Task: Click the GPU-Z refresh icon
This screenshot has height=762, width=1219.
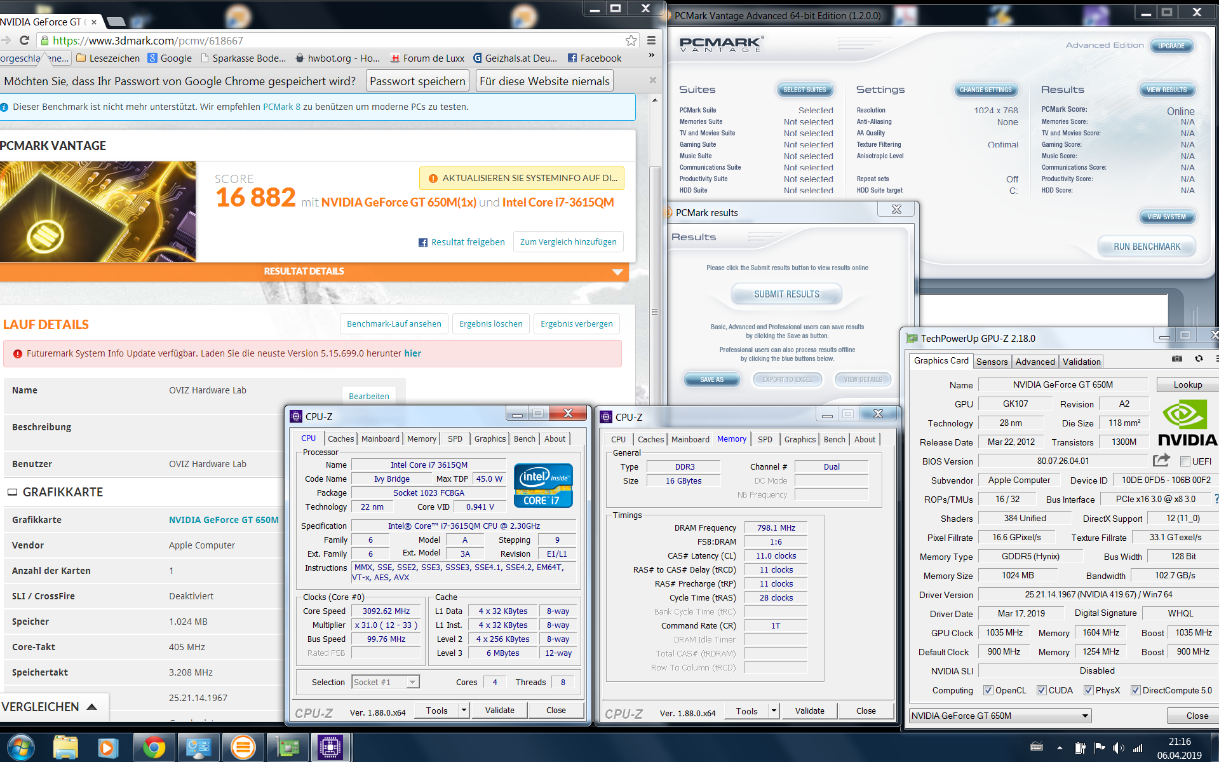Action: (x=1199, y=359)
